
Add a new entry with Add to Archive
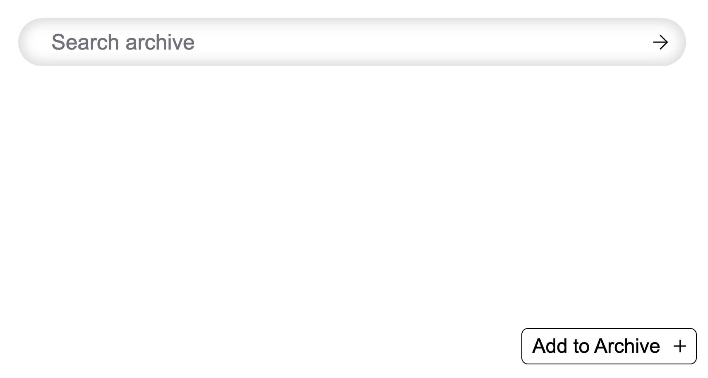[x=608, y=346]
